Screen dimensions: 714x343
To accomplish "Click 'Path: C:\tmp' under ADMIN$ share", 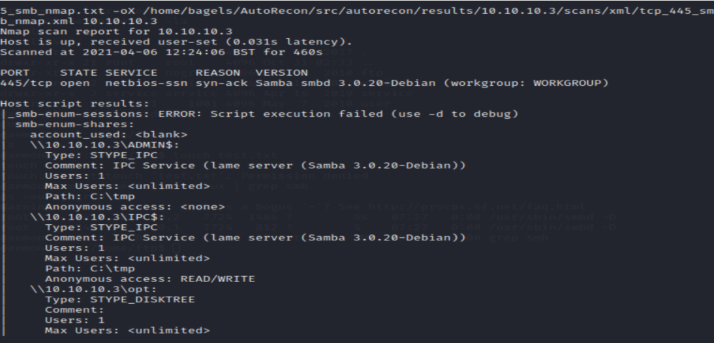I will click(90, 196).
